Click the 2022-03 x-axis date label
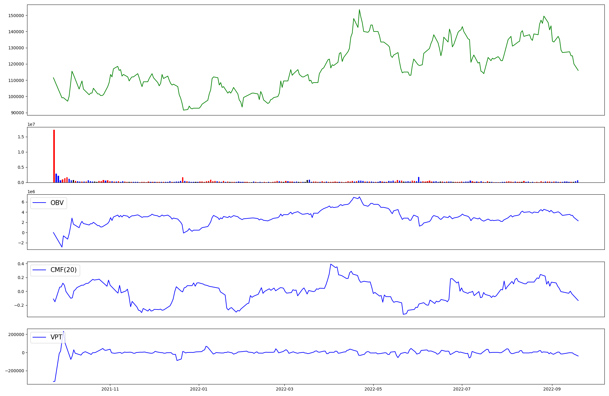 coord(284,389)
